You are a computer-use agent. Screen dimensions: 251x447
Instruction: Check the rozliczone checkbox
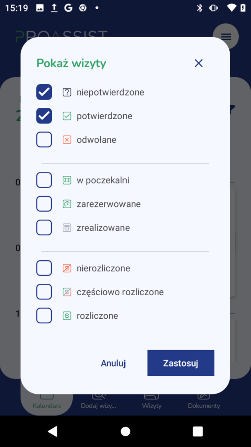(x=44, y=315)
